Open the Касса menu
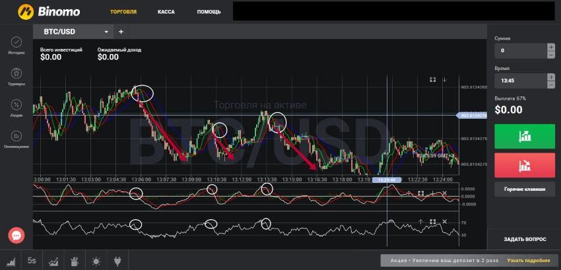Viewport: 561px width, 270px height. 166,12
